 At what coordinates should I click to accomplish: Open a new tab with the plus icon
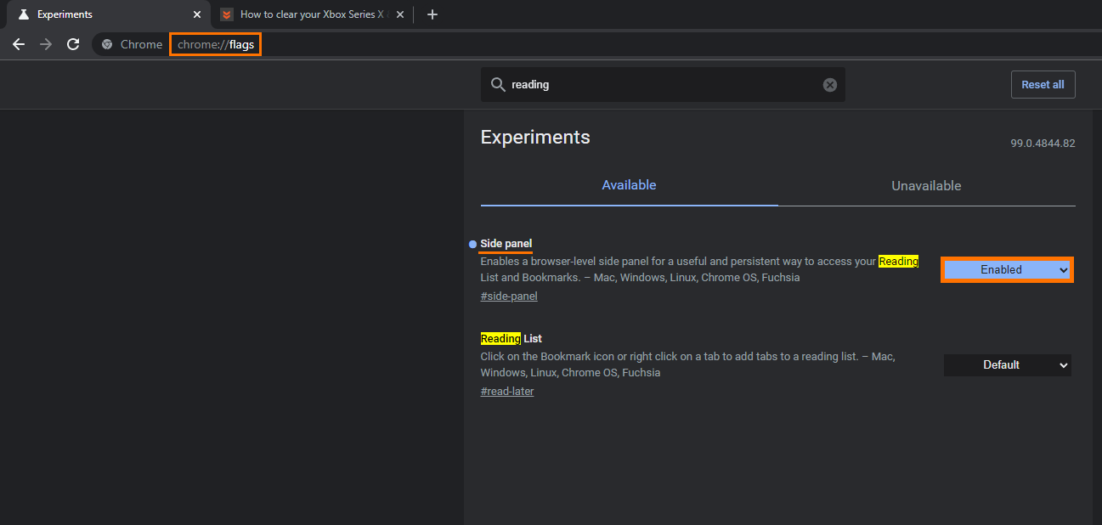[432, 14]
